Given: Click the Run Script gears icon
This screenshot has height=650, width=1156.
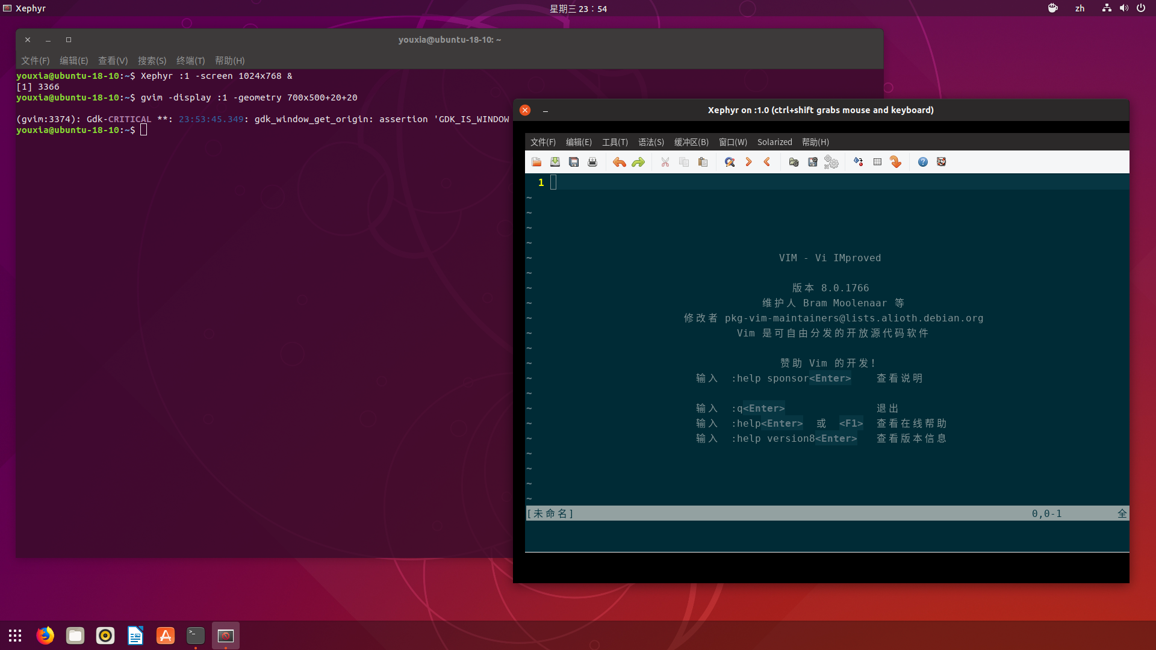Looking at the screenshot, I should (831, 162).
